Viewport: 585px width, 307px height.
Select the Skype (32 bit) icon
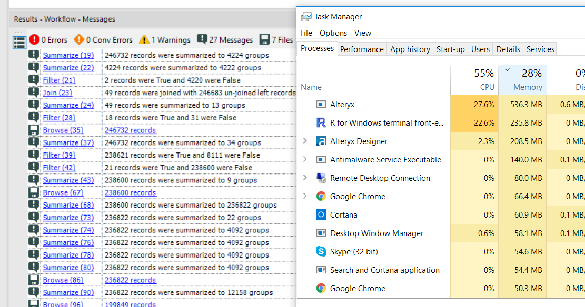(321, 251)
